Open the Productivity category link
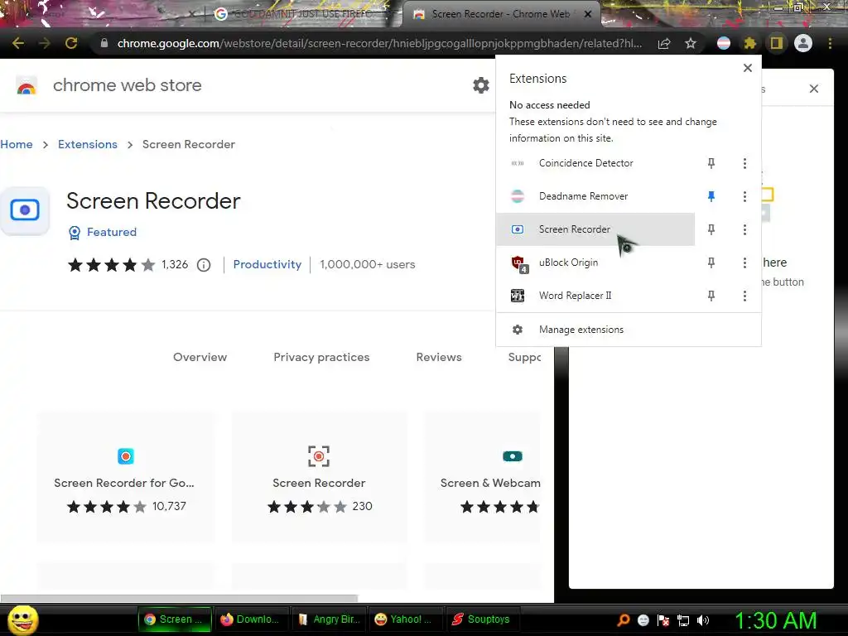This screenshot has width=848, height=636. (x=267, y=264)
